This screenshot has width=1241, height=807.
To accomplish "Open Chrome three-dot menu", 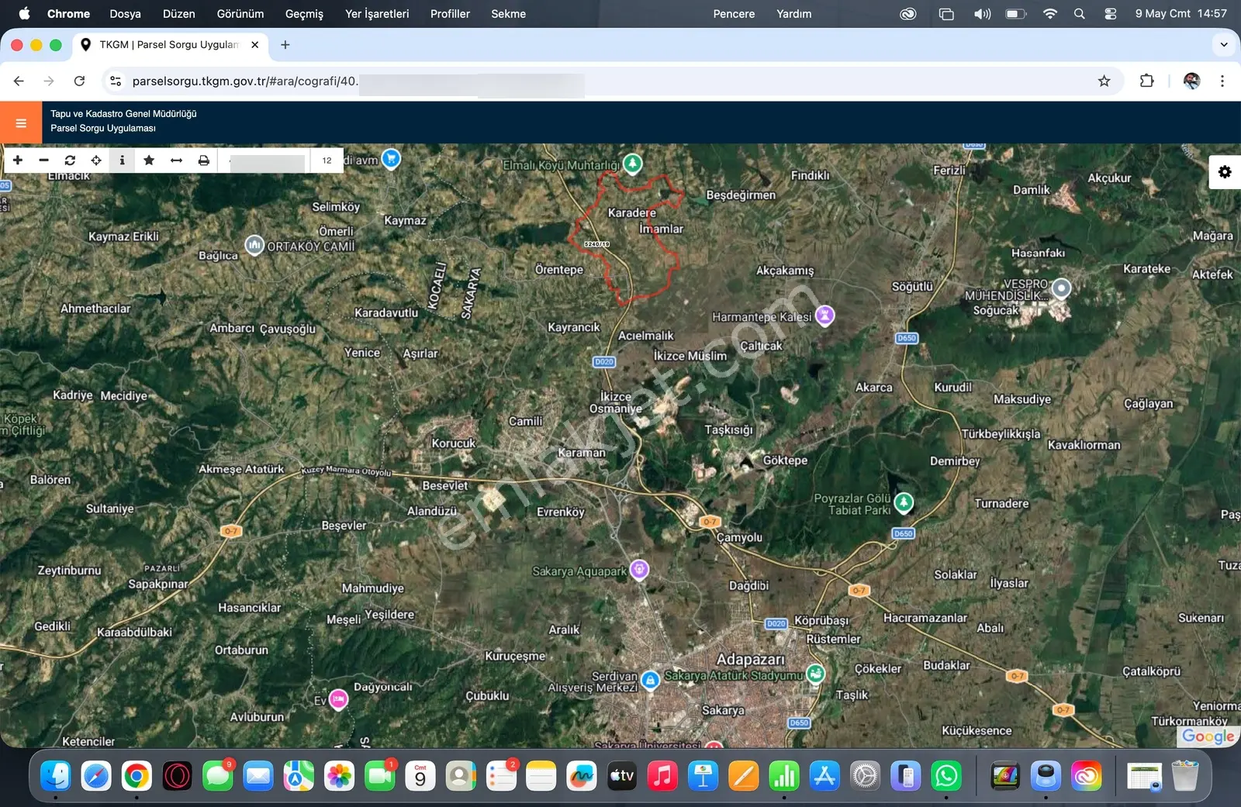I will pos(1222,81).
